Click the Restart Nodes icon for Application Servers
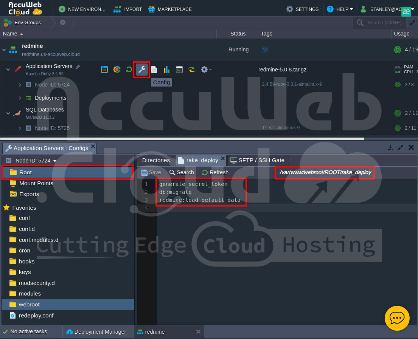The image size is (418, 339). click(x=129, y=70)
